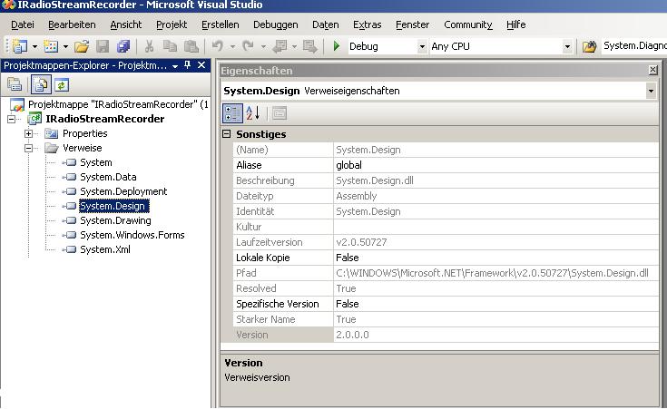Click the Add New Item toolbar icon
Image resolution: width=667 pixels, height=409 pixels.
[51, 46]
